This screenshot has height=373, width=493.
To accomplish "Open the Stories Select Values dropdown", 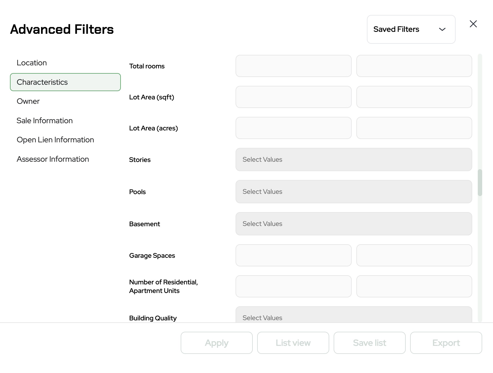I will (x=354, y=160).
